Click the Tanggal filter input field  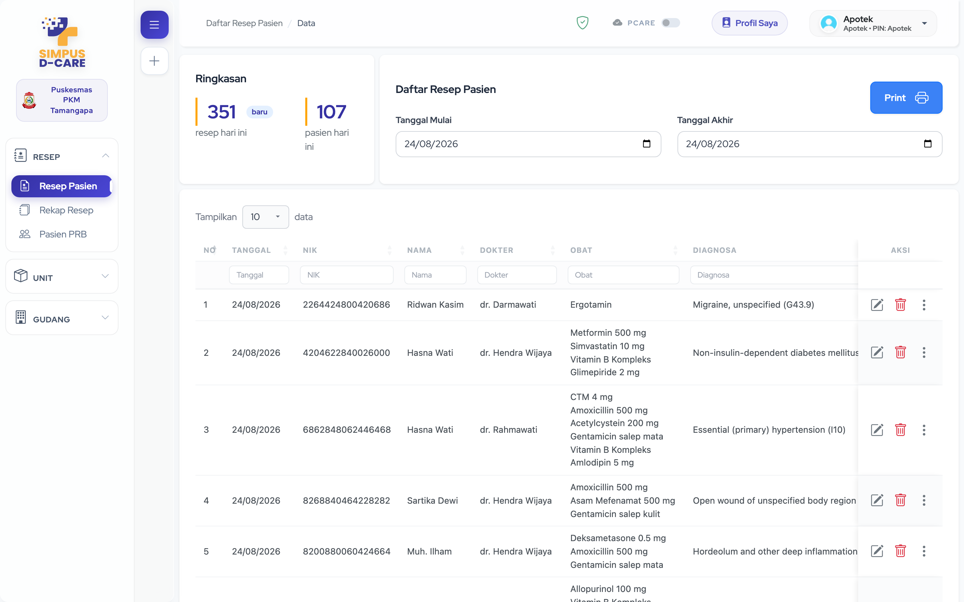(x=259, y=275)
